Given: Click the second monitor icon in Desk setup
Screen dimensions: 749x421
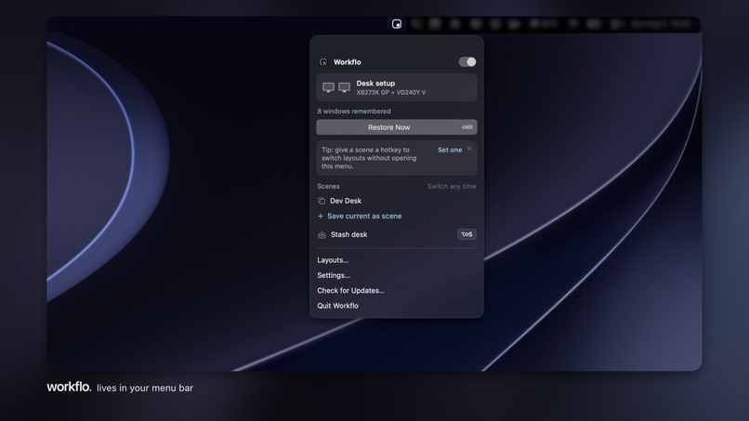Looking at the screenshot, I should pyautogui.click(x=345, y=87).
